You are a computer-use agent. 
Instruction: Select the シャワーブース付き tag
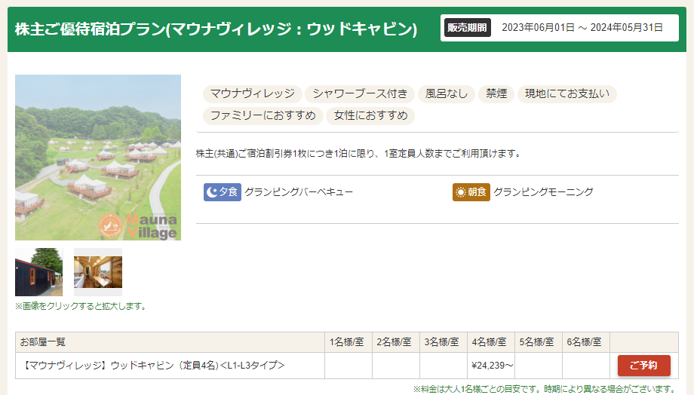(360, 93)
